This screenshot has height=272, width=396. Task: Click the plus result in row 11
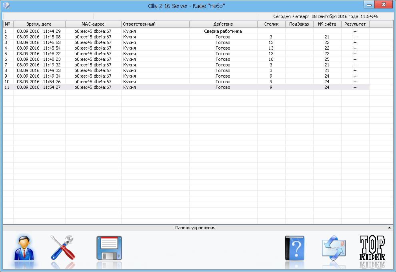click(x=355, y=87)
